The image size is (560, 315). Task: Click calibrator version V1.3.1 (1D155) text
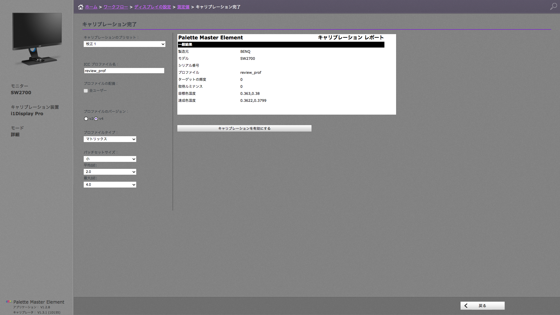[49, 312]
